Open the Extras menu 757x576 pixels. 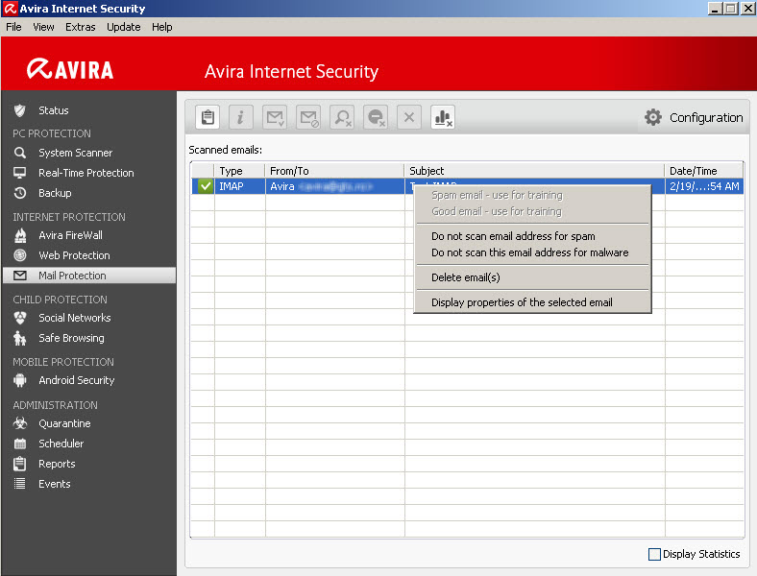pos(80,27)
